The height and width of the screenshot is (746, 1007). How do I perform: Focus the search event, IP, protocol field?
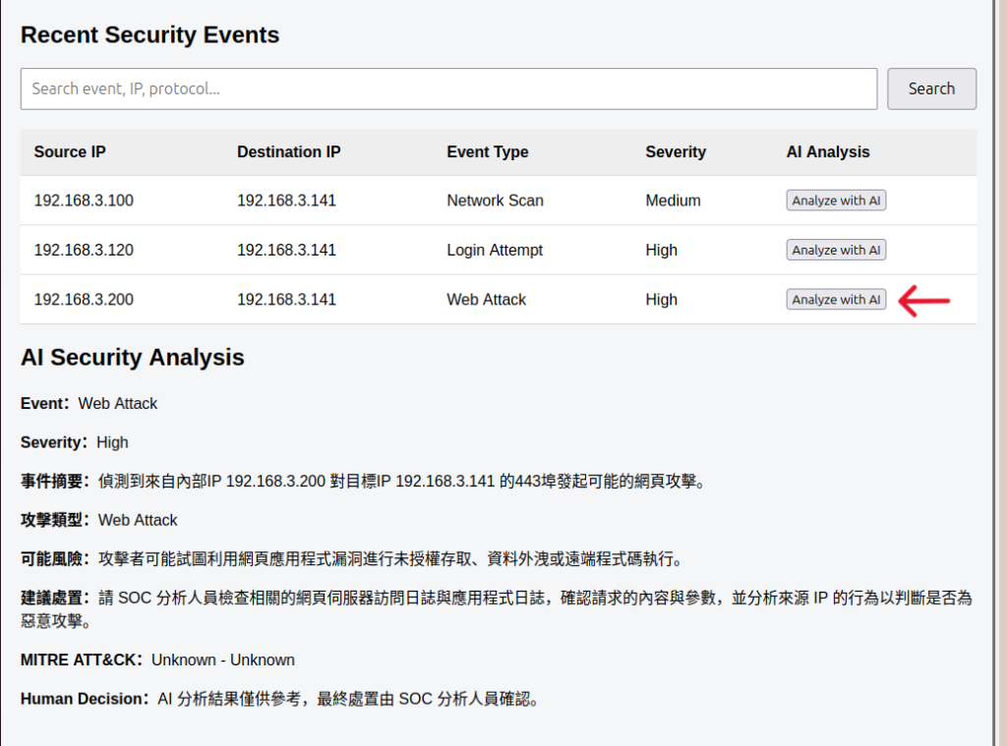pyautogui.click(x=448, y=88)
